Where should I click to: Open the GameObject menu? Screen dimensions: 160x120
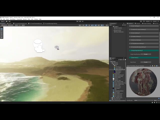(13, 19)
